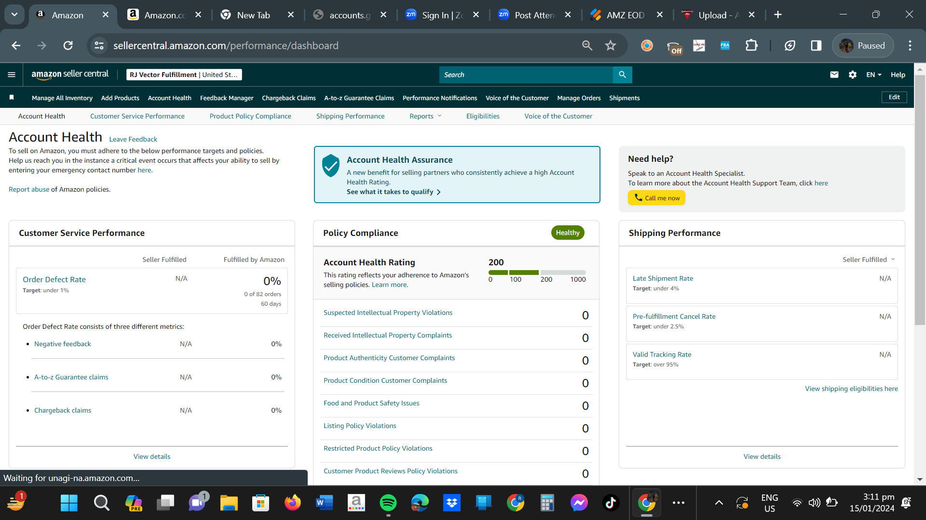
Task: Open Feedback Manager menu item
Action: (227, 98)
